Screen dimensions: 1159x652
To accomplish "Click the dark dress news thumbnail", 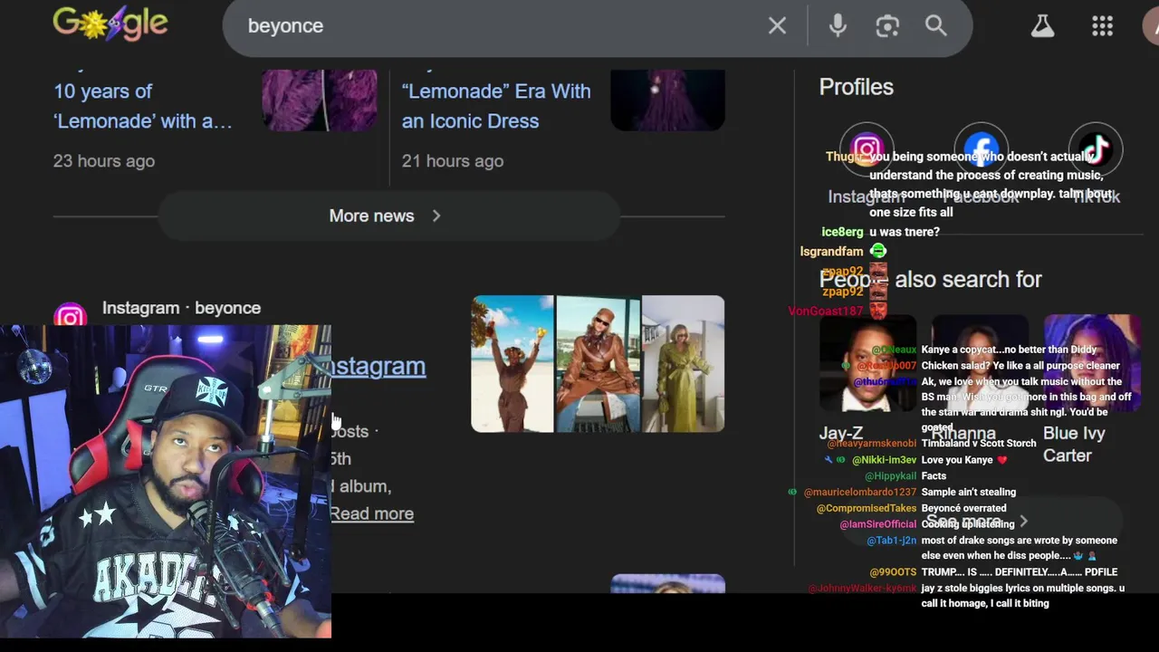I will click(667, 100).
